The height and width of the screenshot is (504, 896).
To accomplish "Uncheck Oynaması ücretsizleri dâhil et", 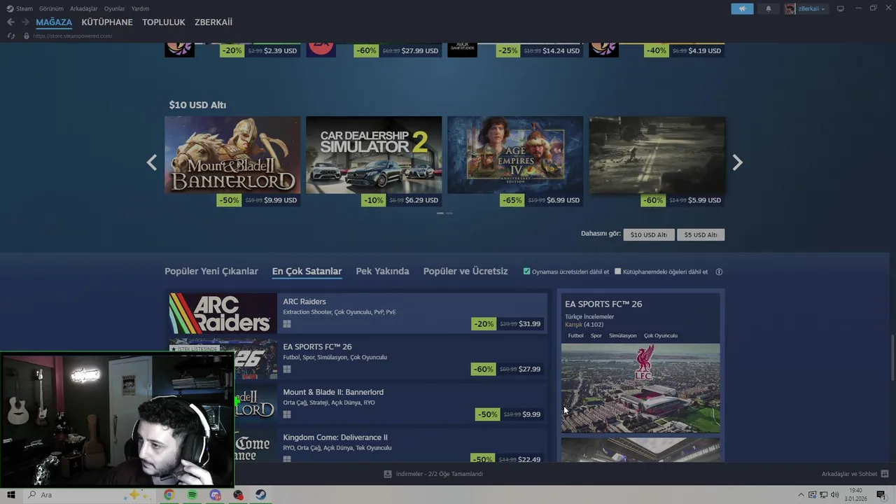I will tap(526, 272).
